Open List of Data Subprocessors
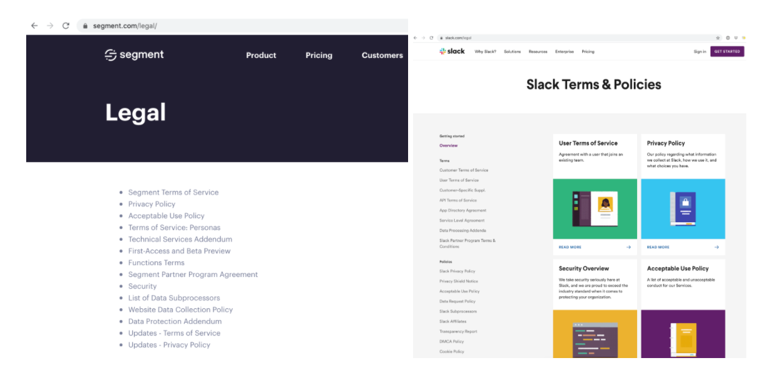 click(x=174, y=298)
